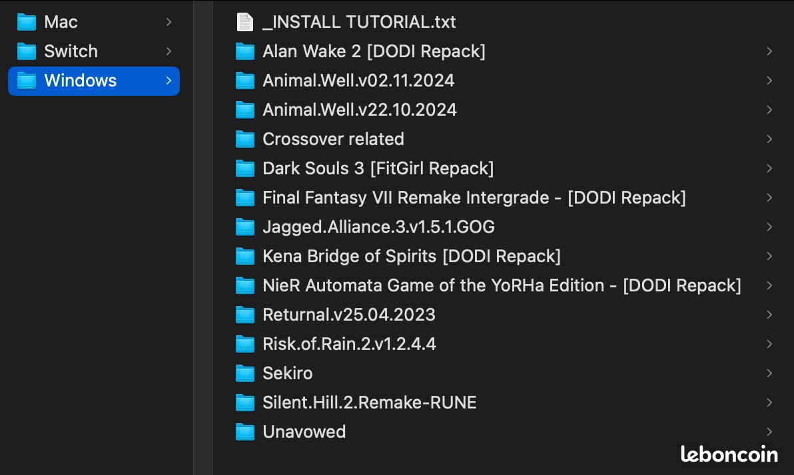Click the Crossover related folder icon
Viewport: 794px width, 475px height.
pos(245,139)
